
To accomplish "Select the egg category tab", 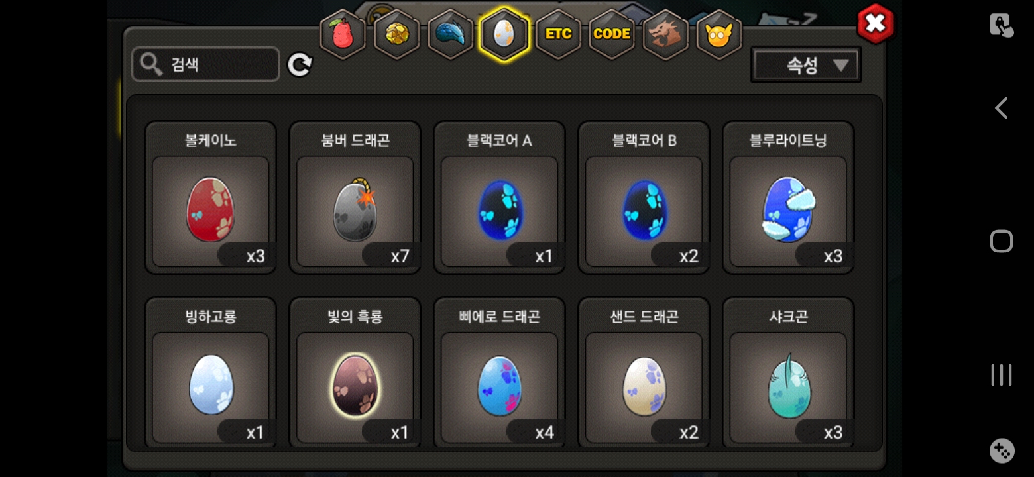I will click(x=504, y=34).
